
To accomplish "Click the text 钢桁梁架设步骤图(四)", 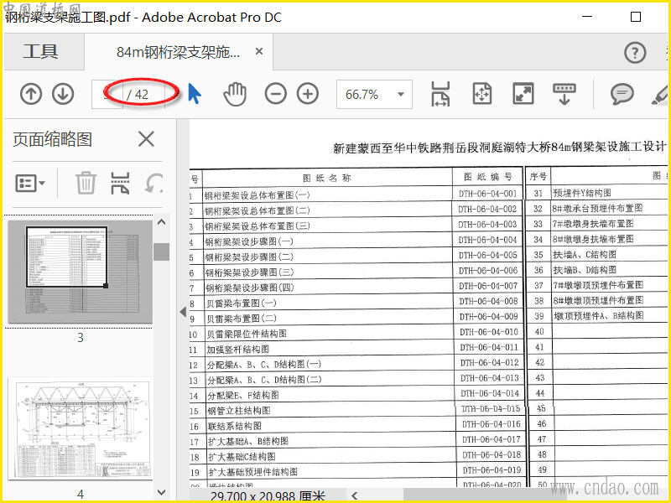I will coord(249,288).
